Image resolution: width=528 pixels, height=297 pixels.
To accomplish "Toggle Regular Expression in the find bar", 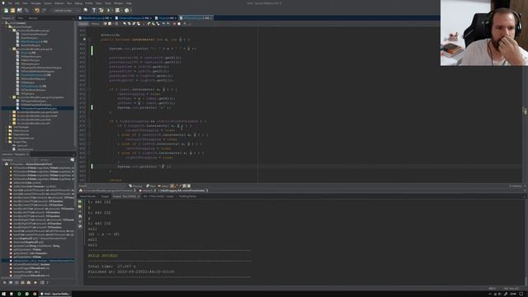I will [180, 186].
